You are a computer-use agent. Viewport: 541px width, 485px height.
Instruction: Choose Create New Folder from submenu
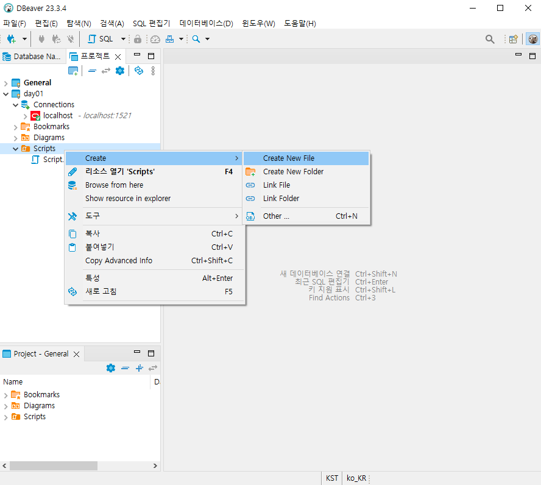pyautogui.click(x=306, y=172)
